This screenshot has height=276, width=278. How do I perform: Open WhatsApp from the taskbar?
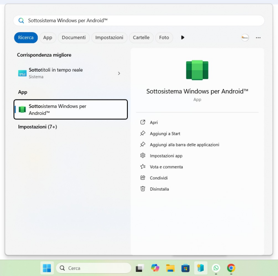pyautogui.click(x=216, y=268)
